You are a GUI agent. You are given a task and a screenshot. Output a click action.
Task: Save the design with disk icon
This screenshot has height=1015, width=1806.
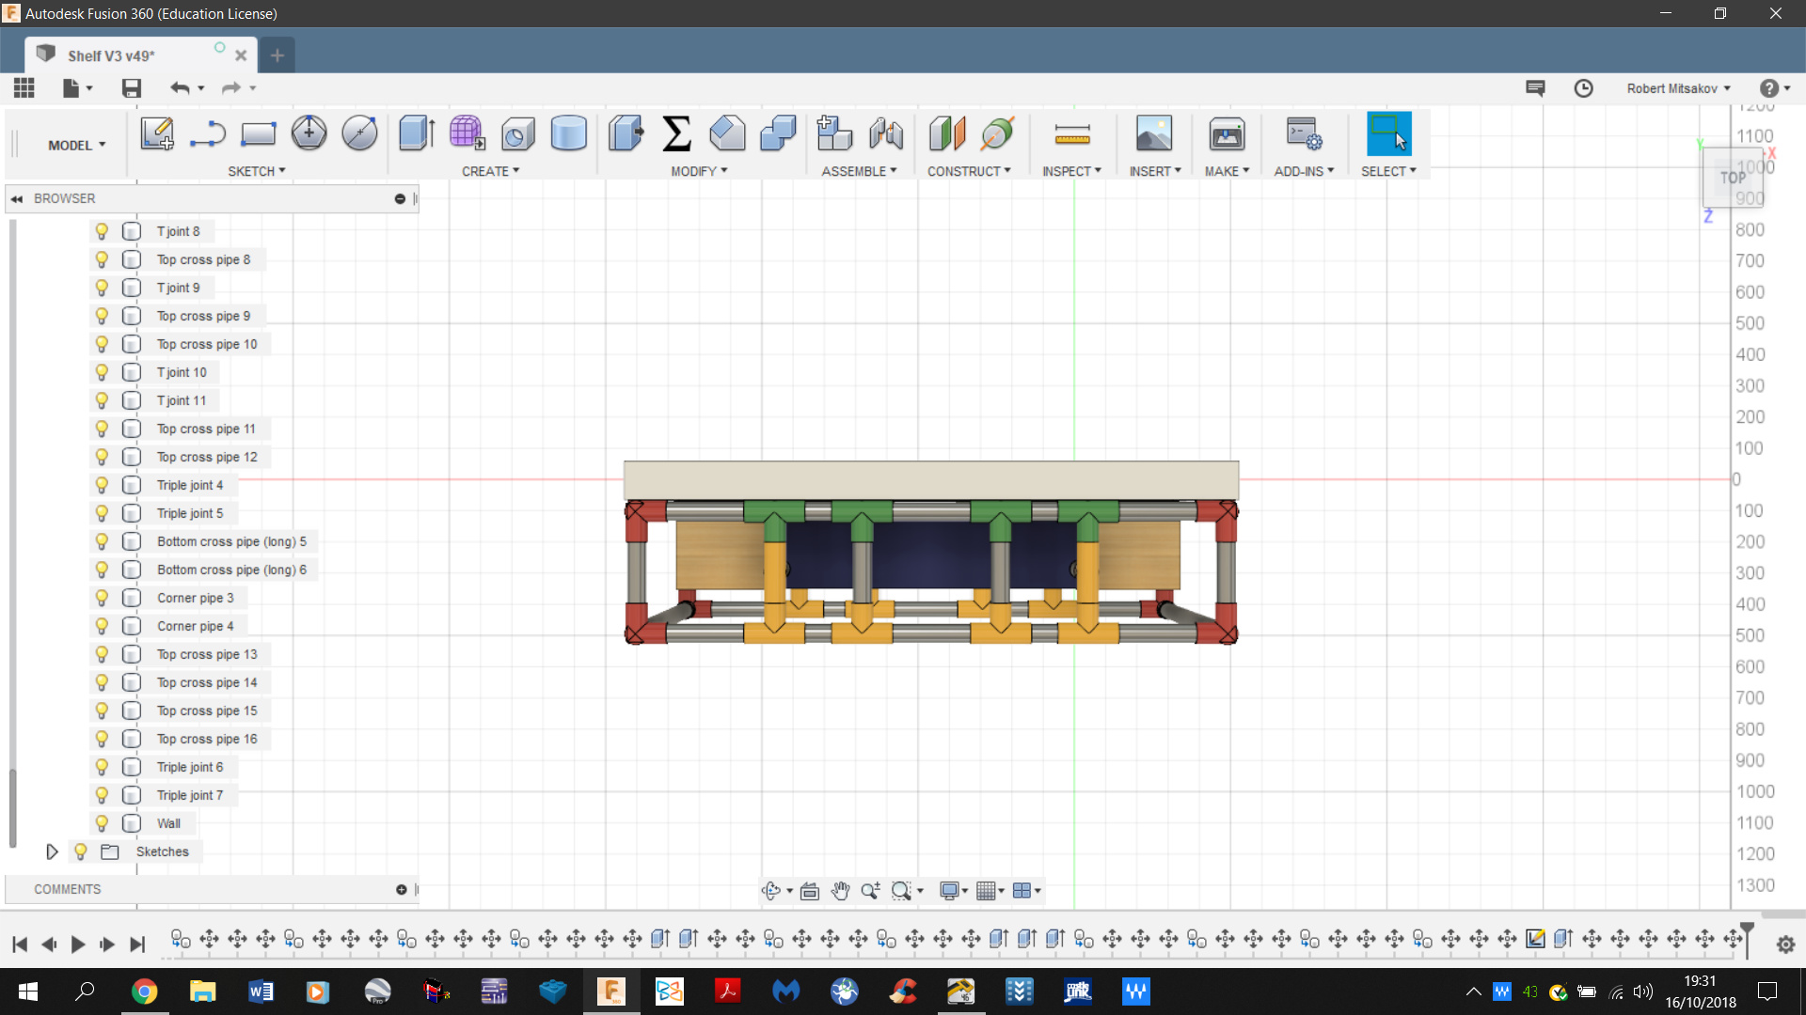point(132,88)
